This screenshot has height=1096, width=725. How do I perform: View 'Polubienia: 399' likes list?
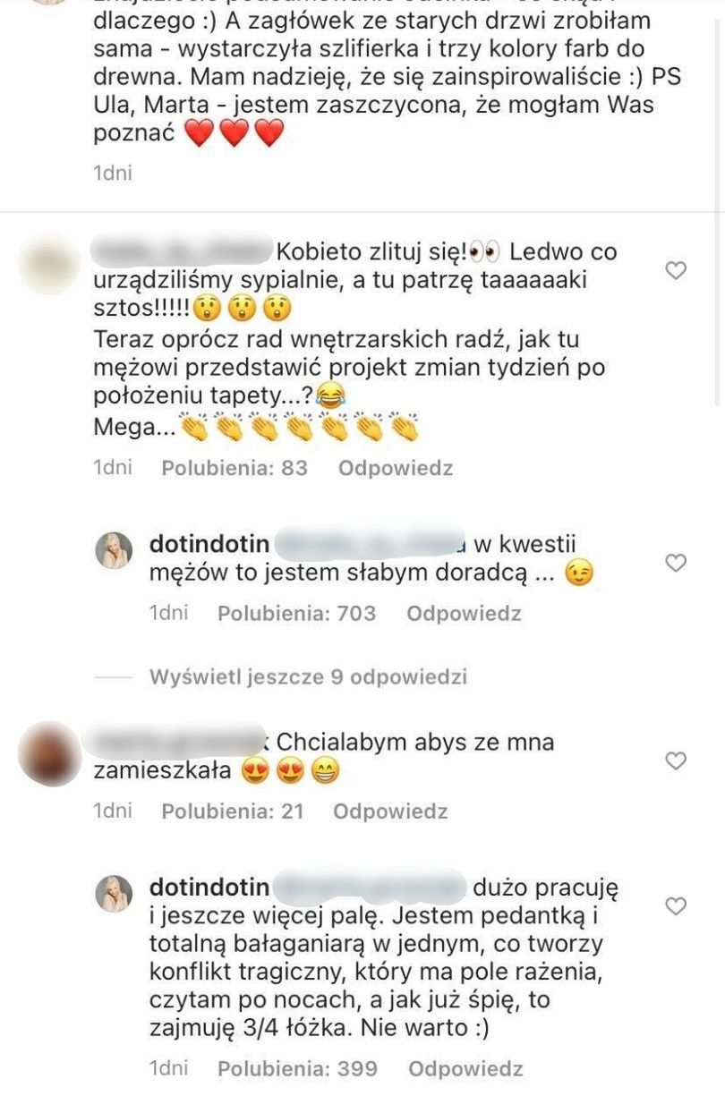click(298, 1069)
